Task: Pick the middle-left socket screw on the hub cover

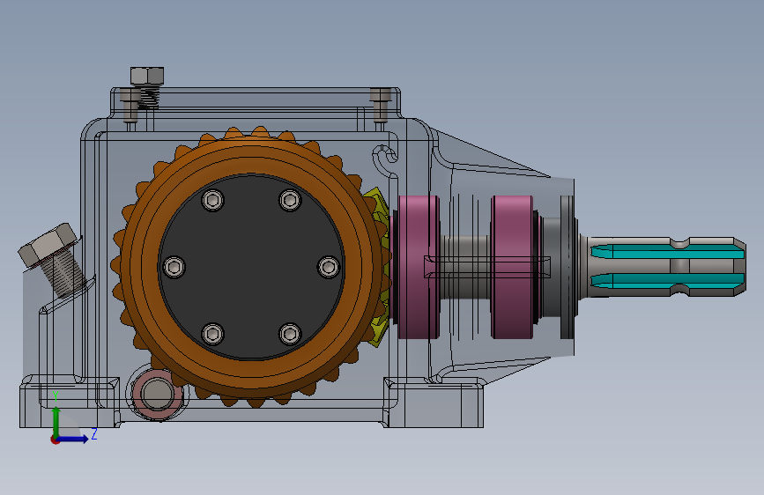Action: click(174, 267)
